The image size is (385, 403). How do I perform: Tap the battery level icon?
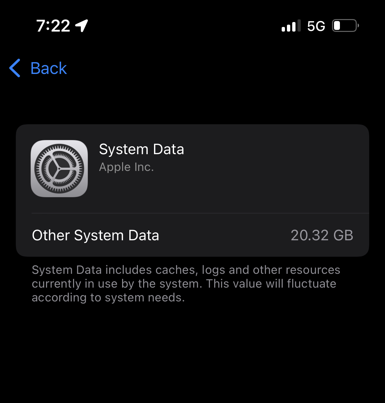(346, 26)
